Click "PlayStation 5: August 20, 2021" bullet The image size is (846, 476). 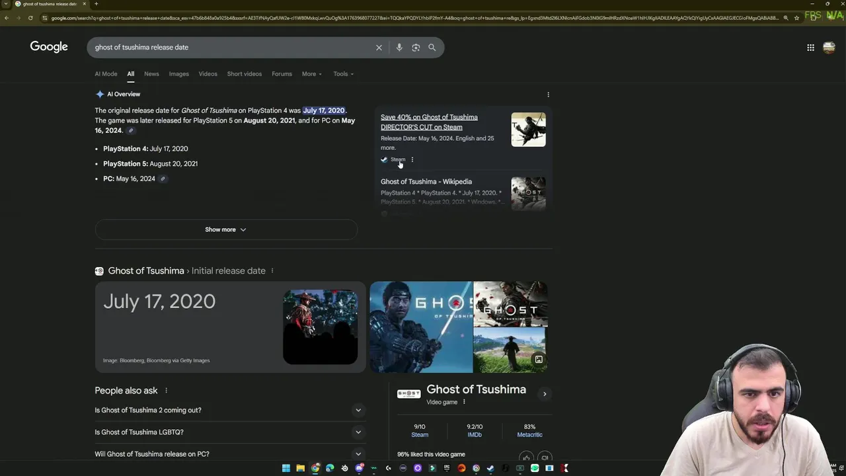(150, 164)
